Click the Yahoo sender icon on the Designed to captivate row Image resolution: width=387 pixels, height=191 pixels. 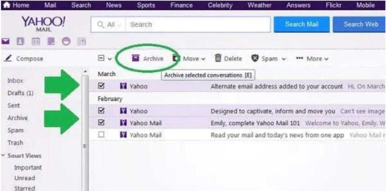click(x=123, y=111)
